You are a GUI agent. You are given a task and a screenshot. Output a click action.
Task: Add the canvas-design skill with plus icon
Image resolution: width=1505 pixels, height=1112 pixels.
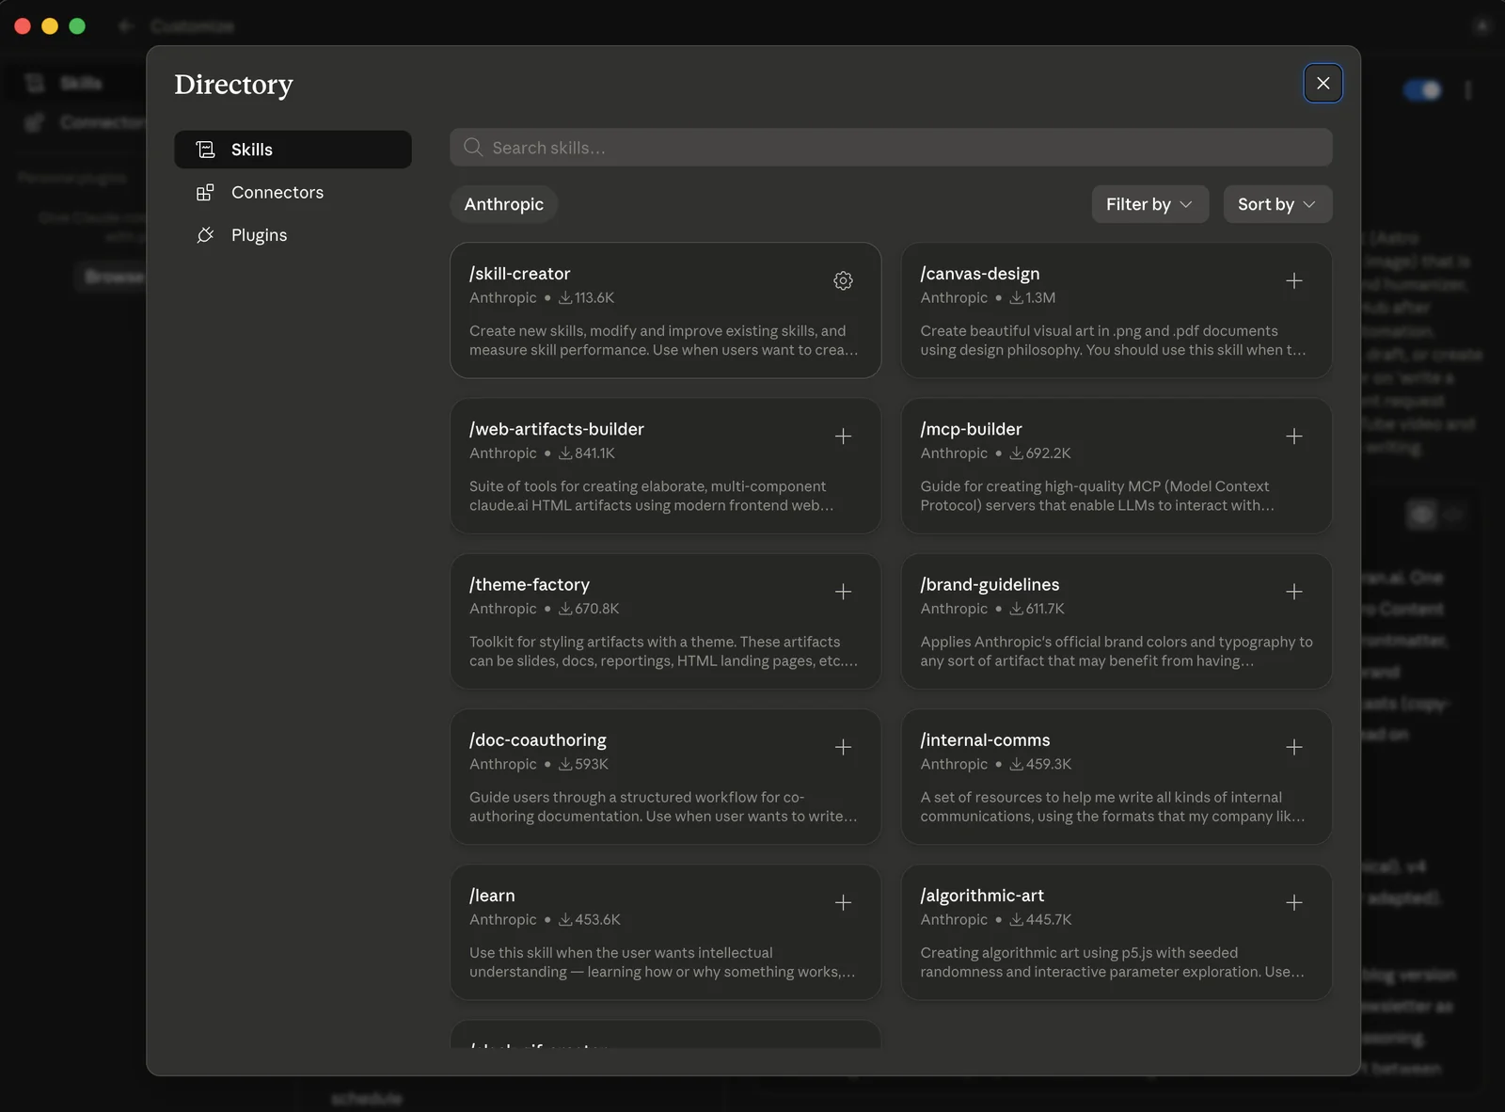[1294, 280]
